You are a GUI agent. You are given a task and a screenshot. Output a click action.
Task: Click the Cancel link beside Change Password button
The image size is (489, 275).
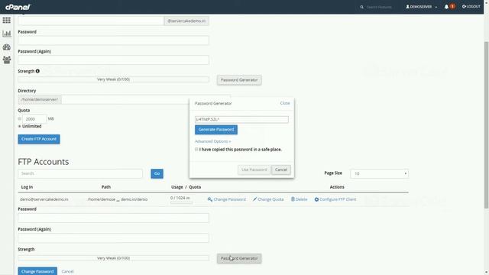67,272
